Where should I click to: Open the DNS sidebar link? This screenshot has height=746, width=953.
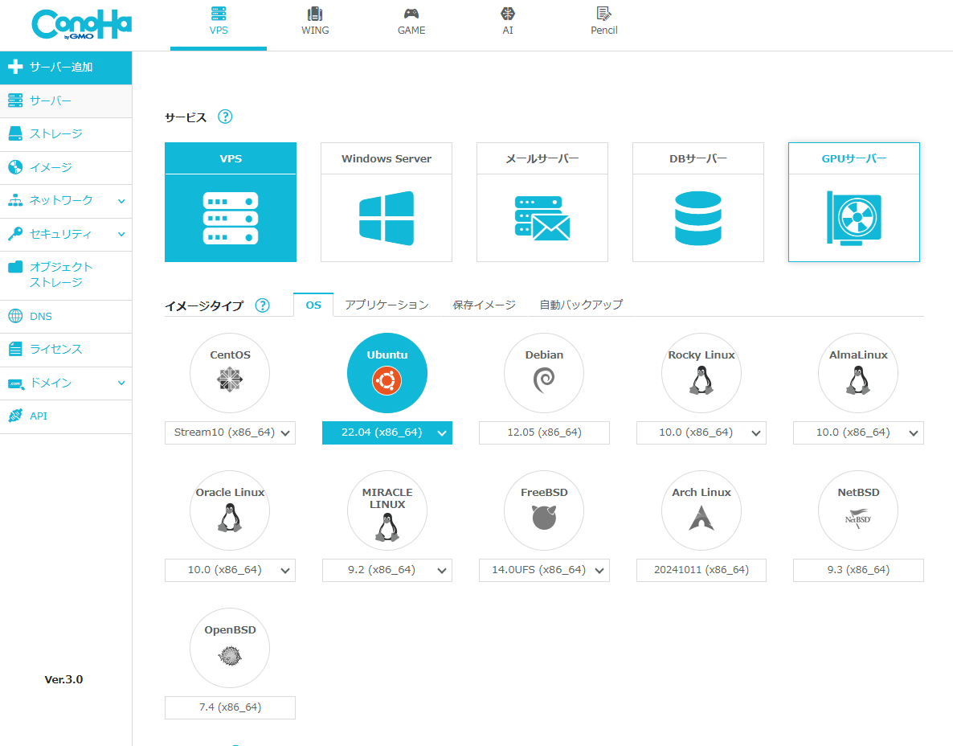pos(41,317)
